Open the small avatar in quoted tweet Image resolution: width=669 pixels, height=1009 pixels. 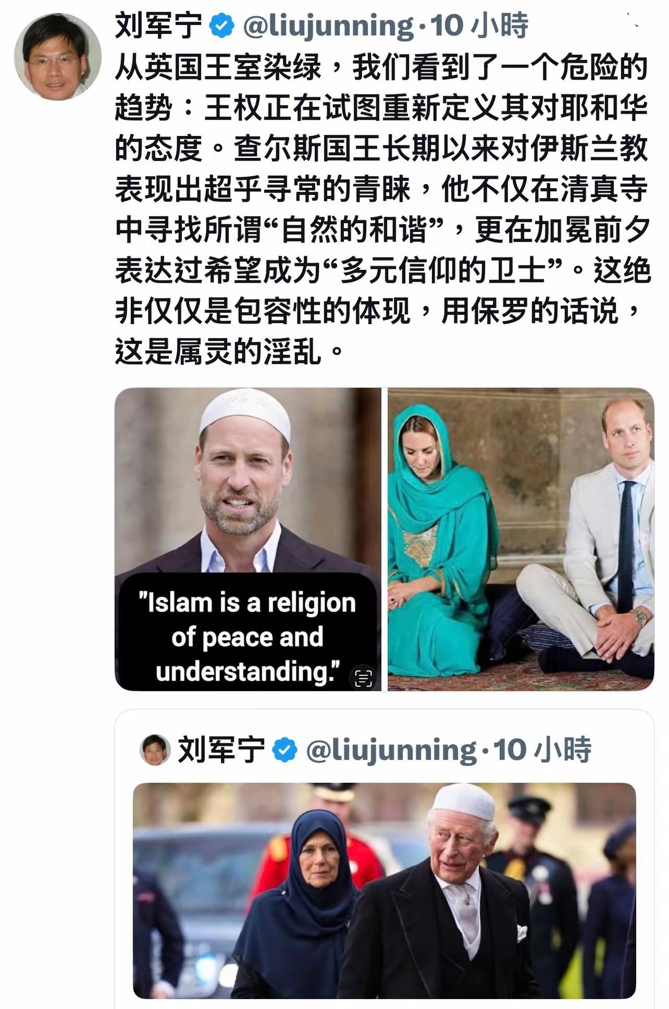155,749
